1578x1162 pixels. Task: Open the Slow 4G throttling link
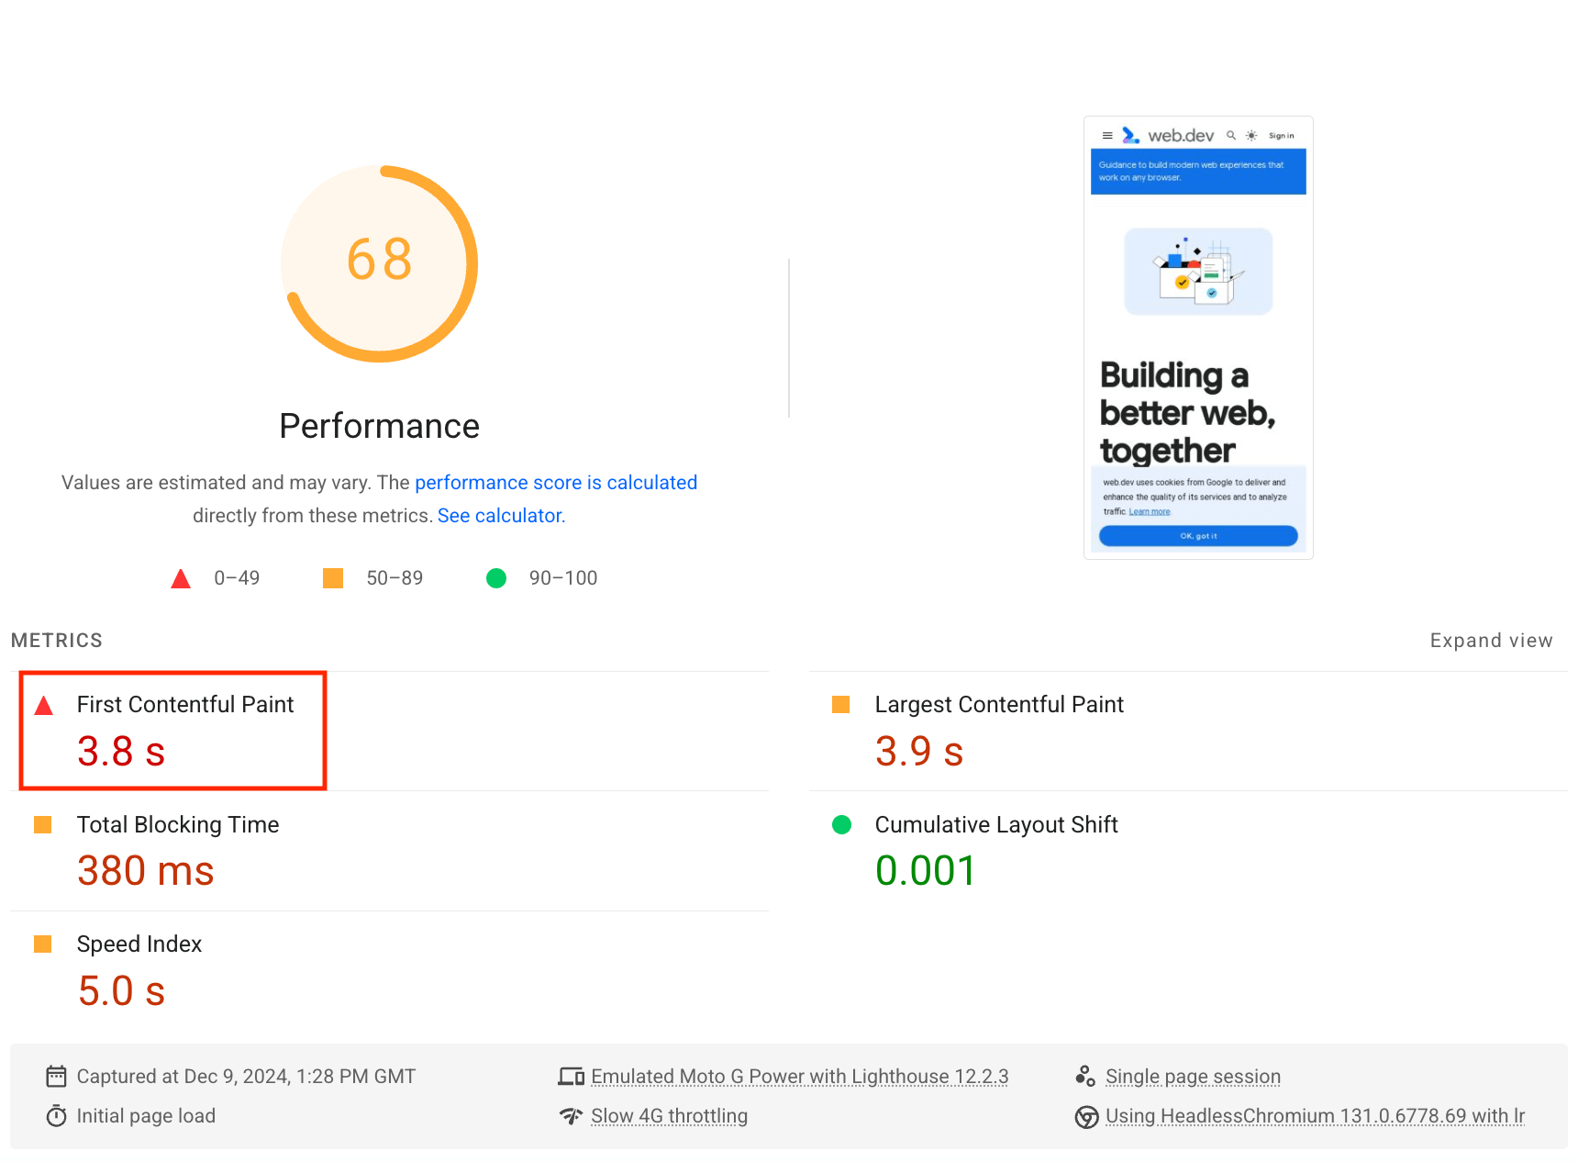[x=669, y=1115]
